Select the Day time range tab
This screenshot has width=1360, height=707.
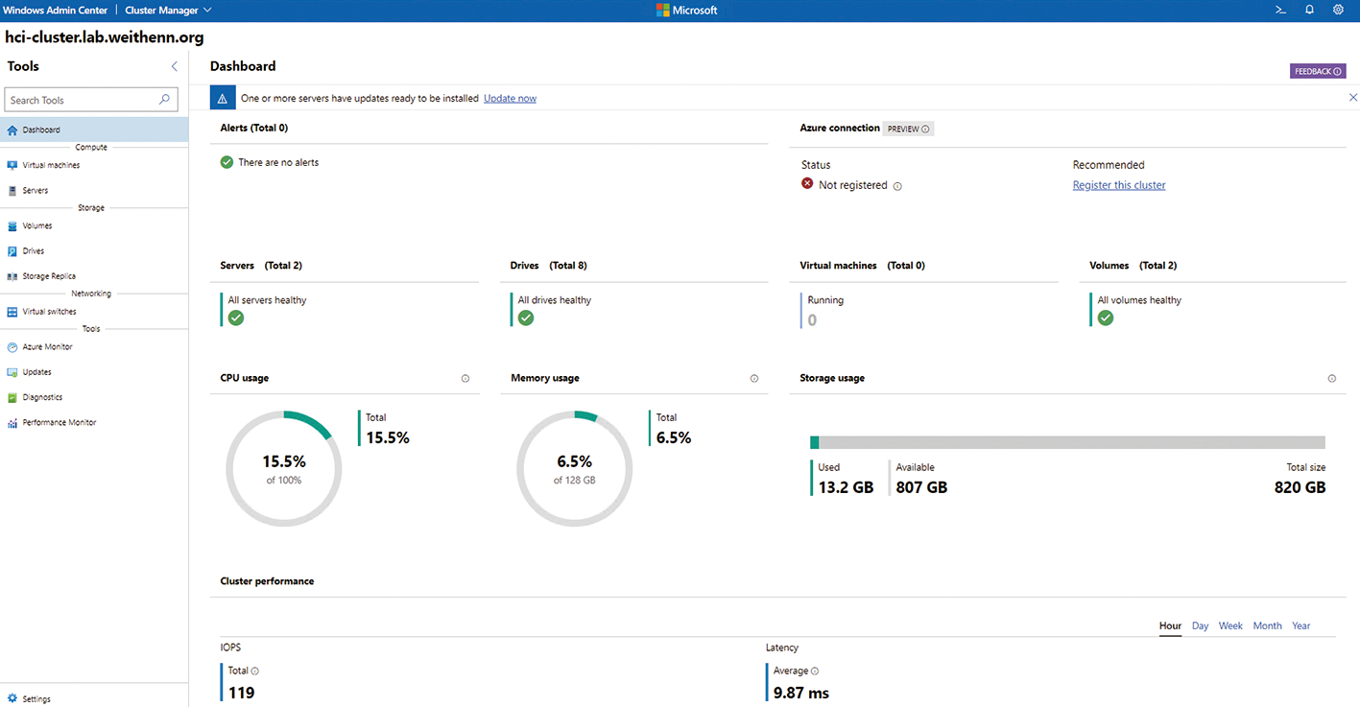[x=1201, y=625]
